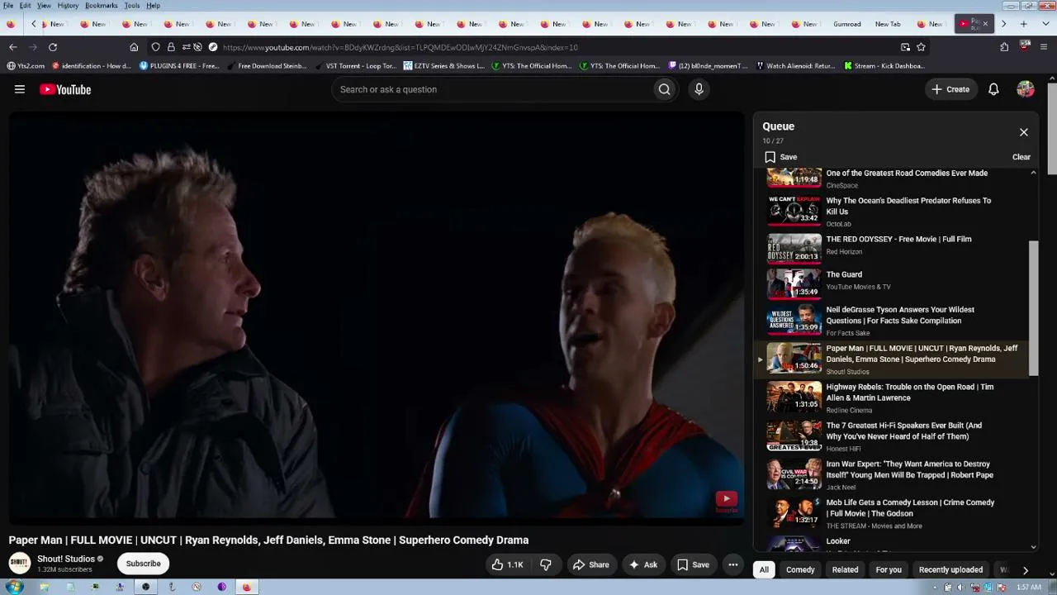Open the EZTV Series & Shows bookmark

coord(444,66)
